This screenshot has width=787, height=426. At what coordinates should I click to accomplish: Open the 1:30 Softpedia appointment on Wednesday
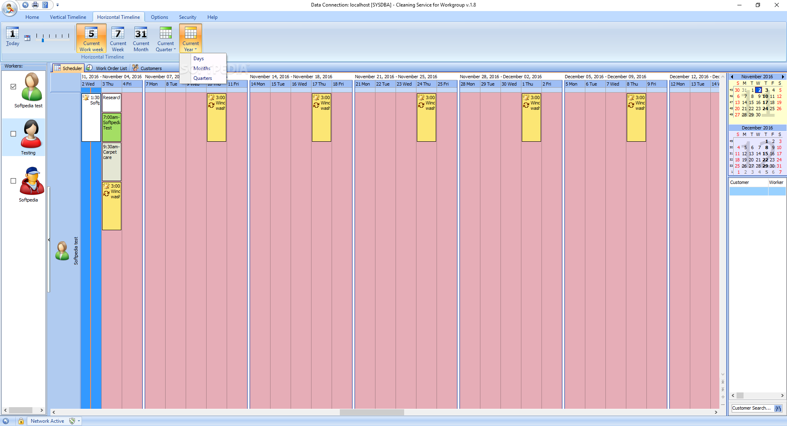coord(91,117)
